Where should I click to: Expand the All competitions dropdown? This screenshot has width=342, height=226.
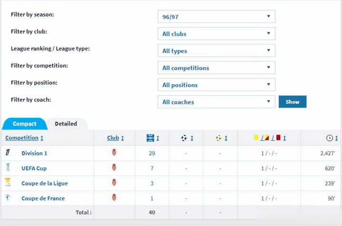[x=216, y=68]
